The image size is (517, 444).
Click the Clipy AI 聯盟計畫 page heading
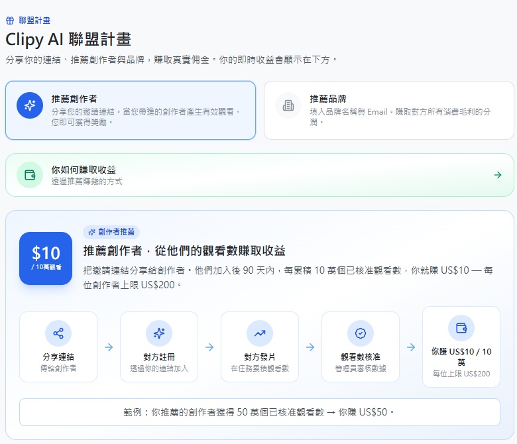pos(68,39)
